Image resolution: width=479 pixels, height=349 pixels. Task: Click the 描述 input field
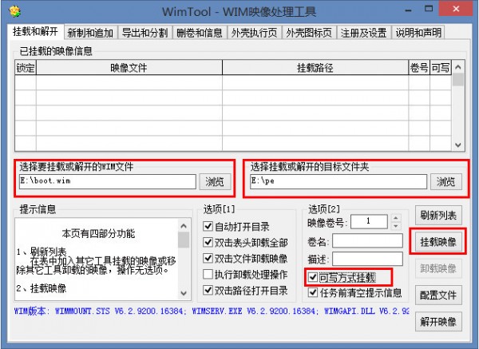tap(367, 259)
